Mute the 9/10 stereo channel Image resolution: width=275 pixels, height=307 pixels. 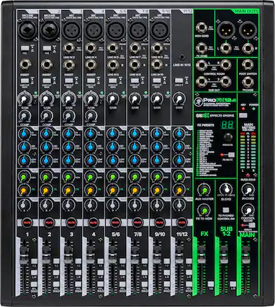pos(160,223)
